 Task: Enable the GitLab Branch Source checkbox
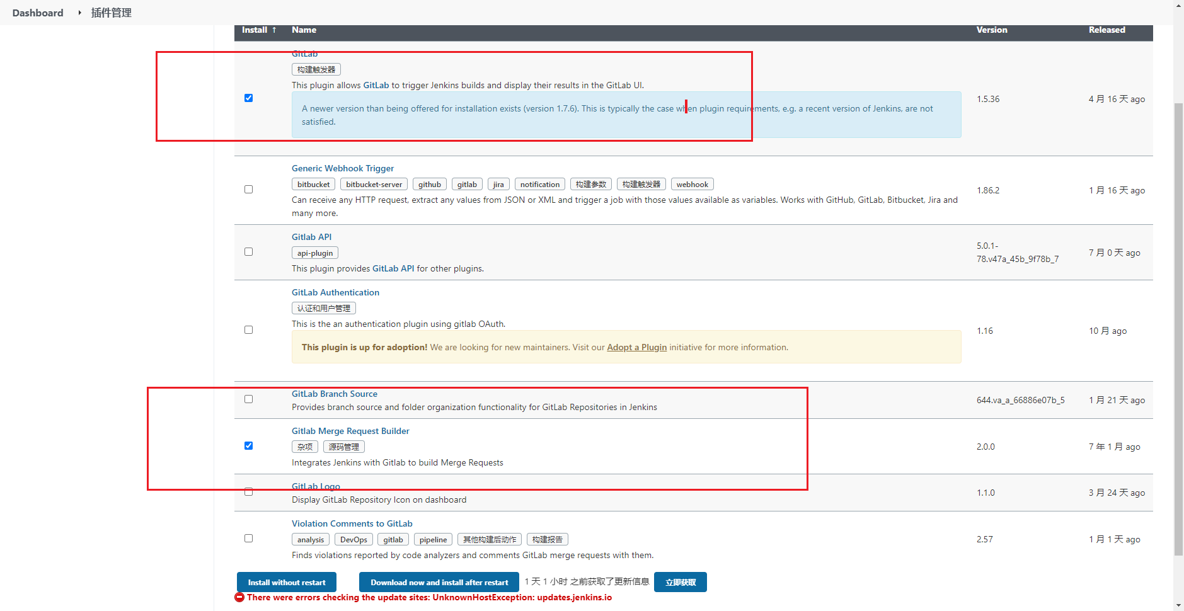[248, 399]
